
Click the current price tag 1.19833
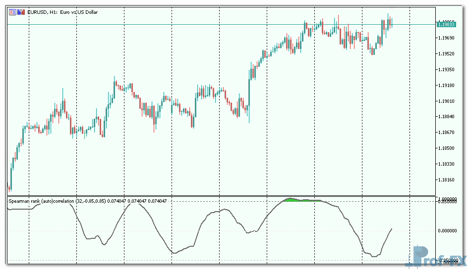tap(446, 24)
